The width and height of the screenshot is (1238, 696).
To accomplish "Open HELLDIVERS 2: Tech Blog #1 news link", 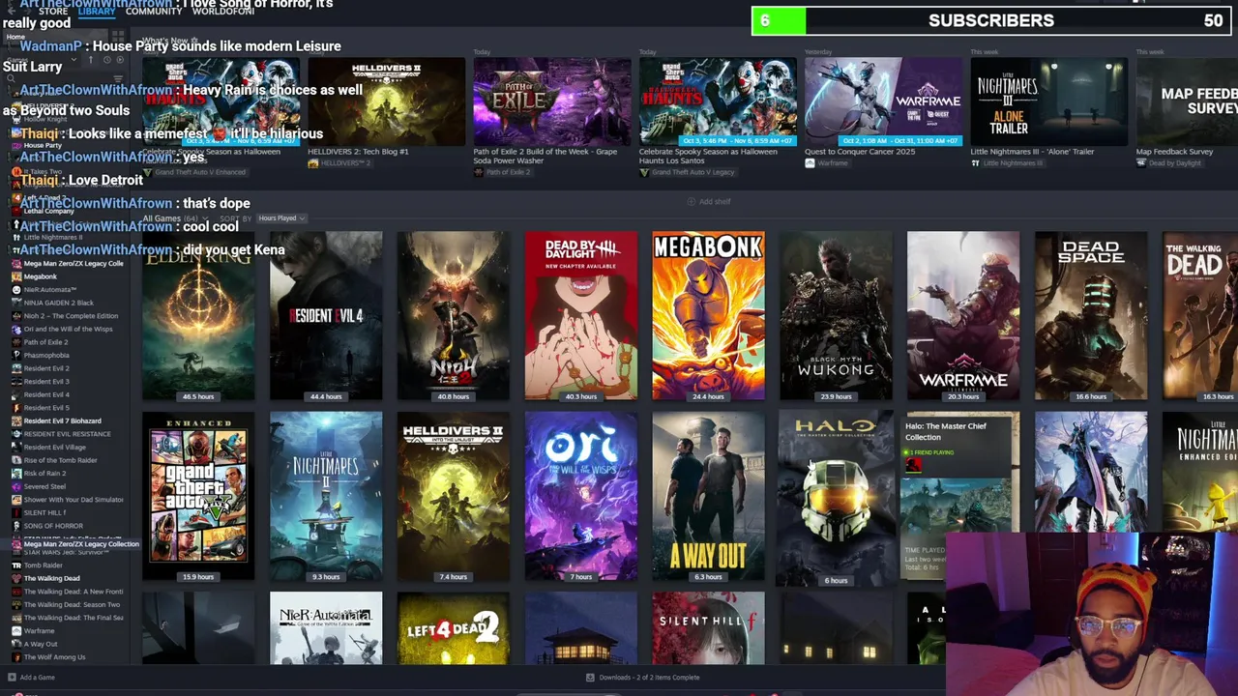I will (x=358, y=152).
